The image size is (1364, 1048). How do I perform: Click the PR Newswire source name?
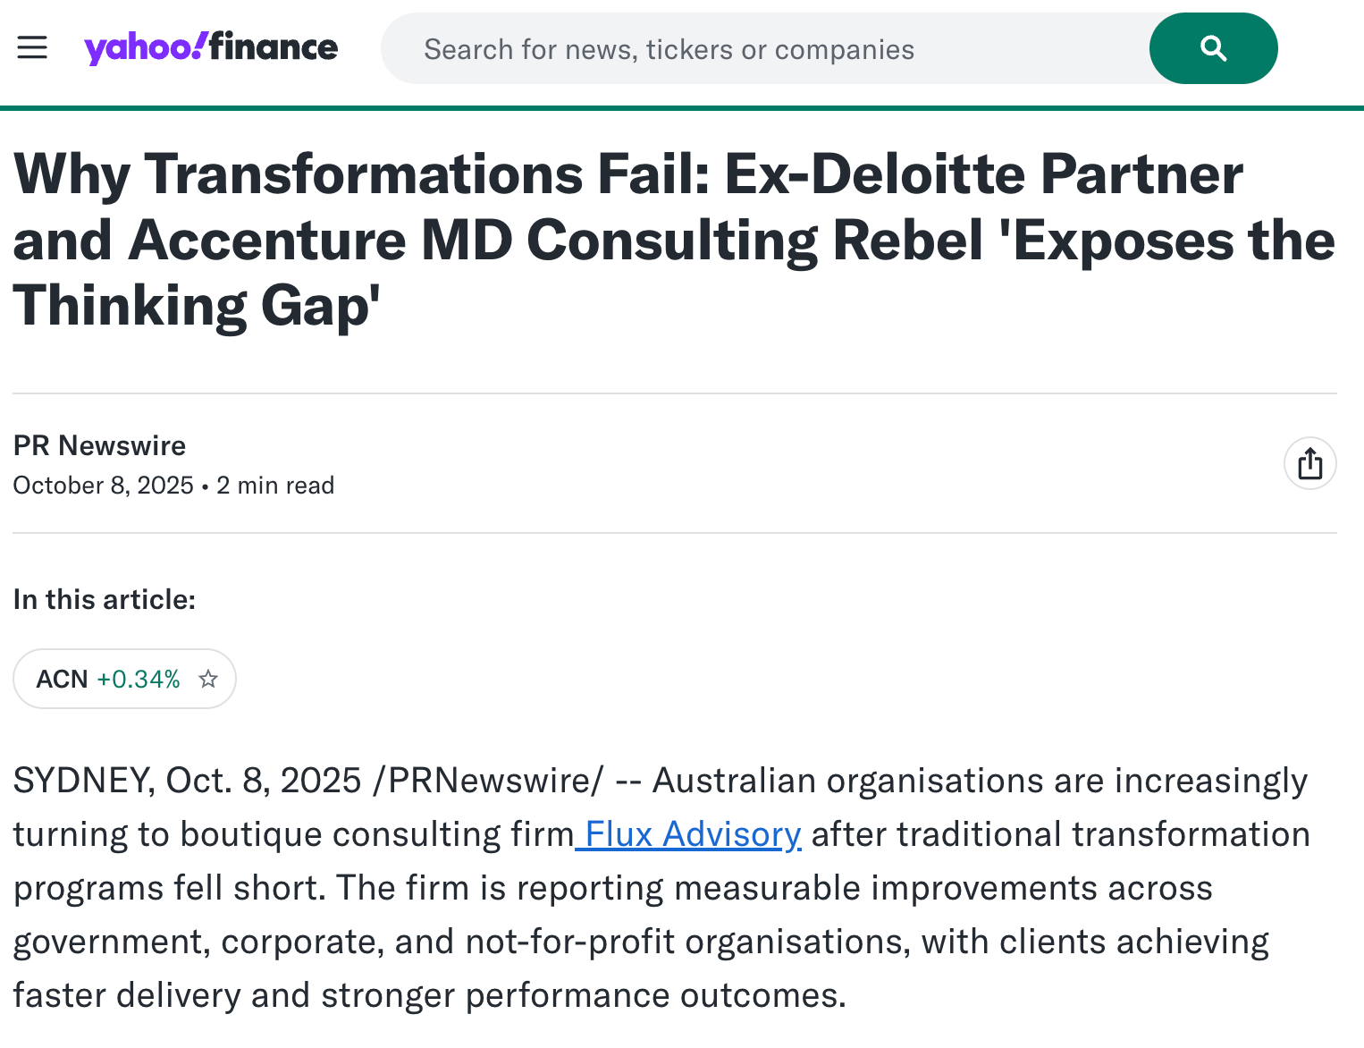tap(99, 445)
